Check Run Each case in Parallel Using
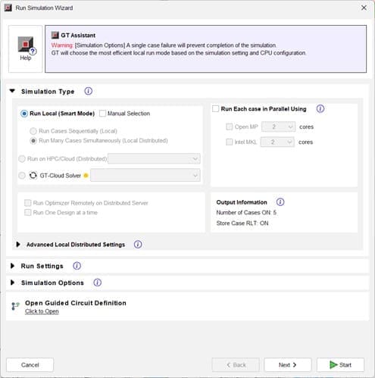Image resolution: width=375 pixels, height=378 pixels. [x=215, y=109]
